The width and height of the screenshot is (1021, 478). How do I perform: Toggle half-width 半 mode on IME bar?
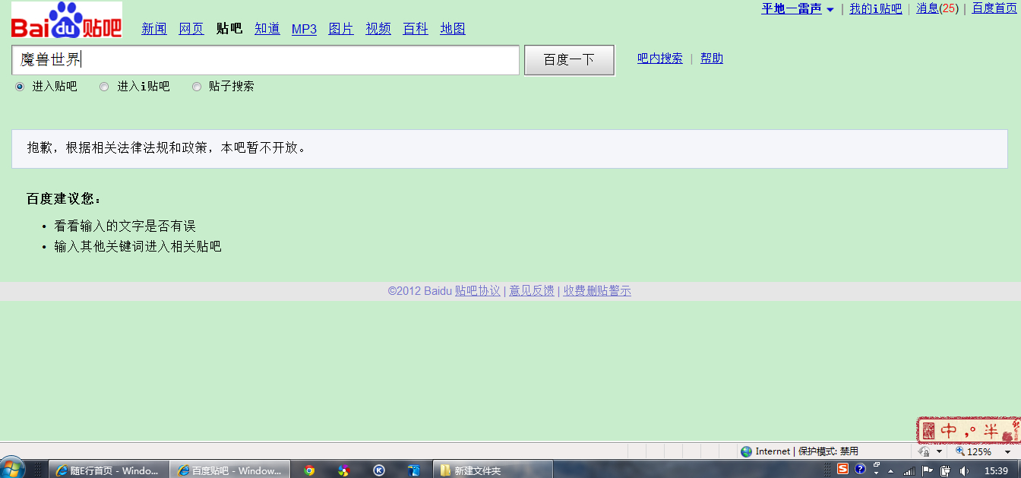coord(991,431)
